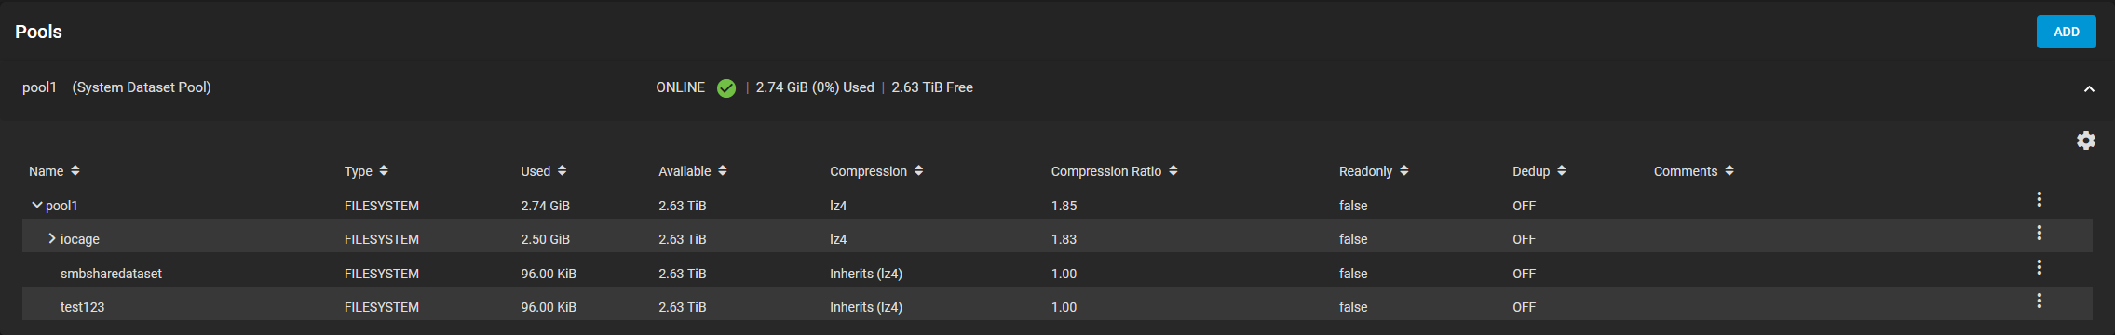Viewport: 2115px width, 335px height.
Task: Sort by the Compression Ratio column header
Action: [x=1114, y=171]
